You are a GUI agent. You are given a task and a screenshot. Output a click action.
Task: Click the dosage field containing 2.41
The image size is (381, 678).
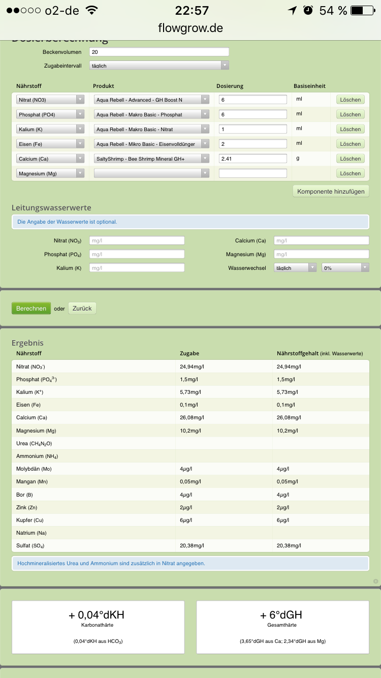pos(253,159)
